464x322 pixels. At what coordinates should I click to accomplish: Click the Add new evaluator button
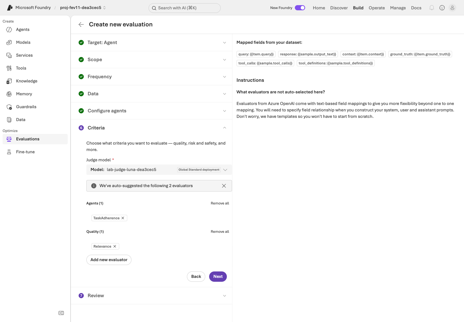(109, 260)
